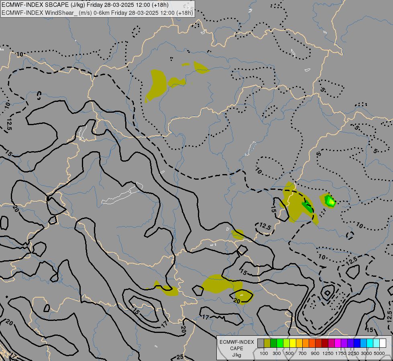
Task: Click the contour label 25
Action: click(180, 357)
